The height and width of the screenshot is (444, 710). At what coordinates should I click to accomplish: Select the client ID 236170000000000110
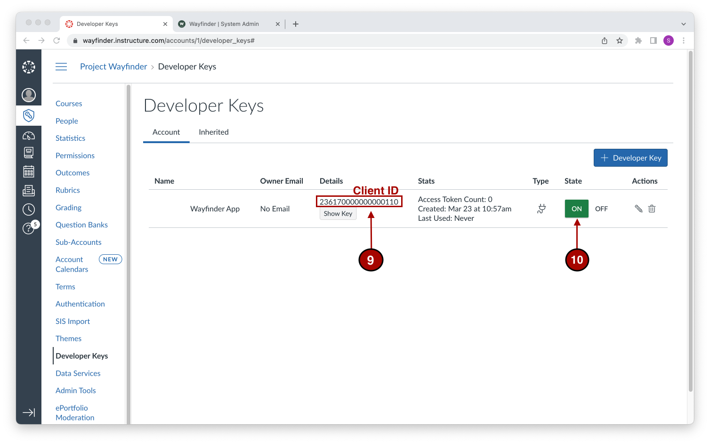pos(359,202)
